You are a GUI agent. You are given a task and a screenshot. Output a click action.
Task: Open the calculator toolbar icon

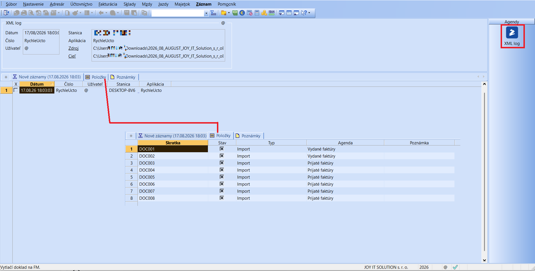click(257, 13)
